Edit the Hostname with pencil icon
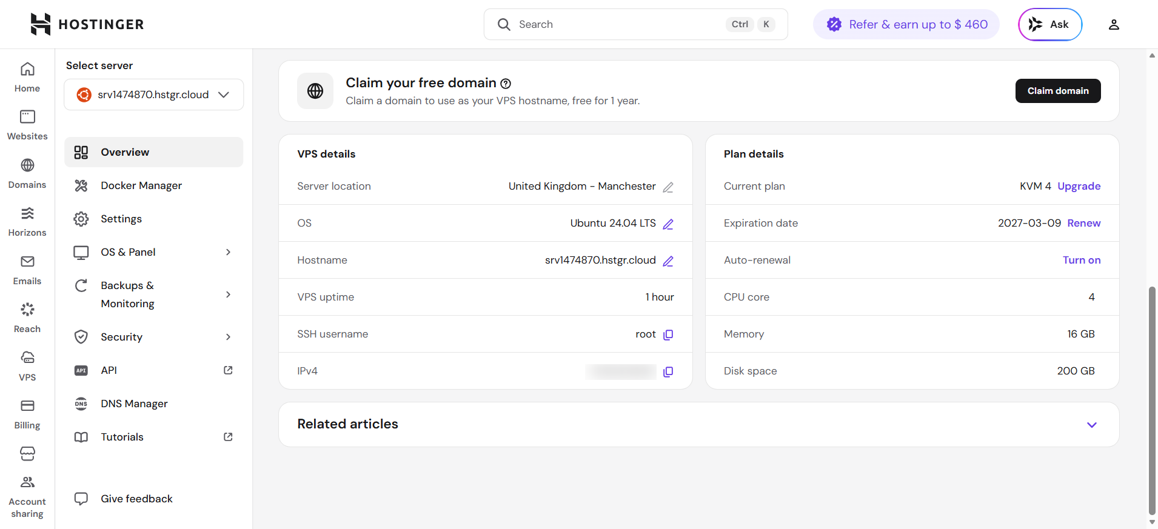 tap(668, 261)
